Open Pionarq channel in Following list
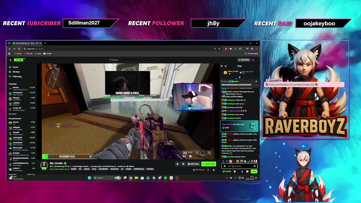This screenshot has height=203, width=361. [21, 98]
